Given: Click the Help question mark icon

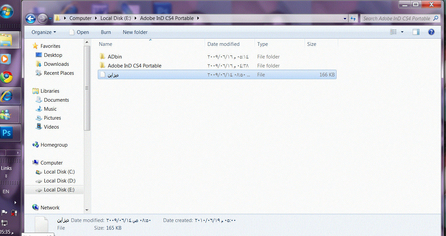Looking at the screenshot, I should pyautogui.click(x=431, y=32).
